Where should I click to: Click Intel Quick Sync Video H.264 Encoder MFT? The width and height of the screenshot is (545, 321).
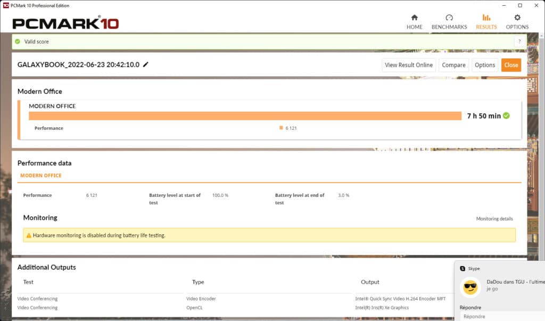(400, 299)
